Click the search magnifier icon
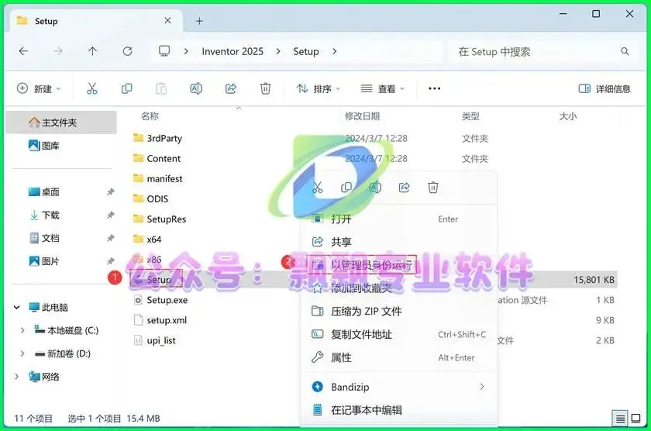This screenshot has height=431, width=651. tap(625, 51)
